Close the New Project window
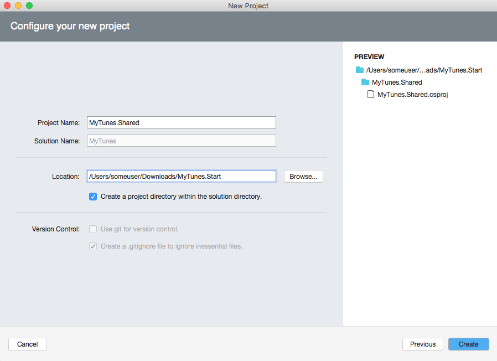Image resolution: width=497 pixels, height=361 pixels. 7,6
